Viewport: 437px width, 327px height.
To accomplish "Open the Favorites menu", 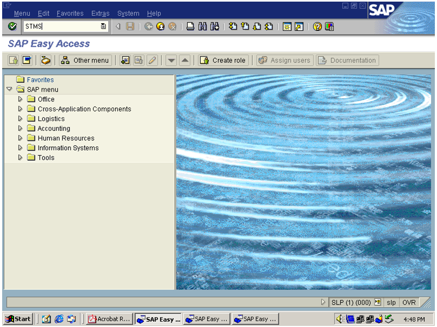I will [x=70, y=13].
